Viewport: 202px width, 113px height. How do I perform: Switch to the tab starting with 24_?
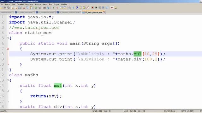click(69, 12)
